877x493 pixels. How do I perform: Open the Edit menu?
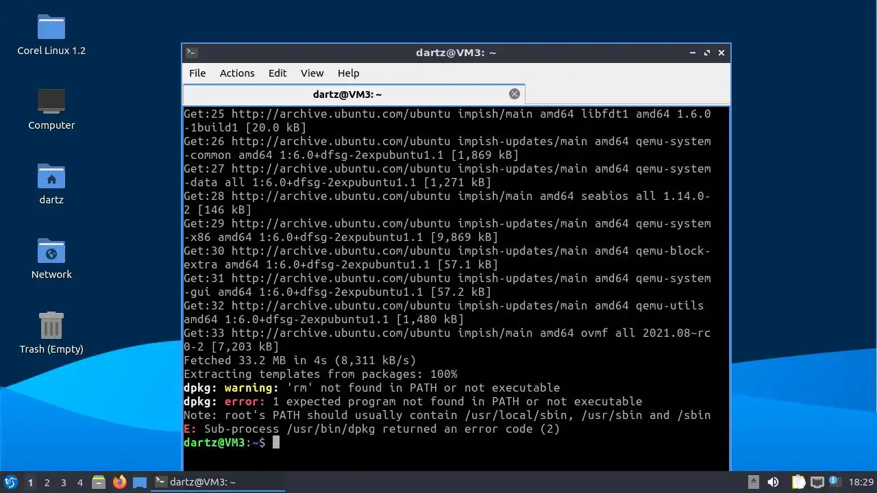(x=277, y=73)
